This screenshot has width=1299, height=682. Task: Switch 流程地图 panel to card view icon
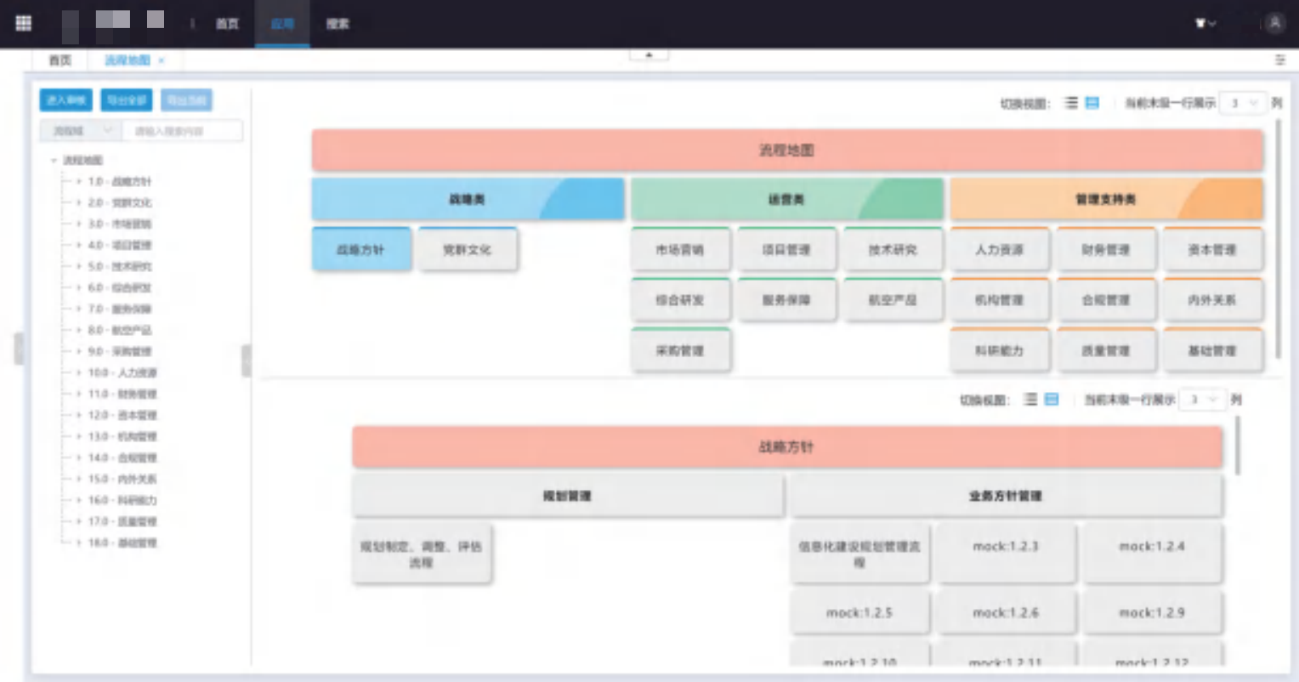[1092, 103]
